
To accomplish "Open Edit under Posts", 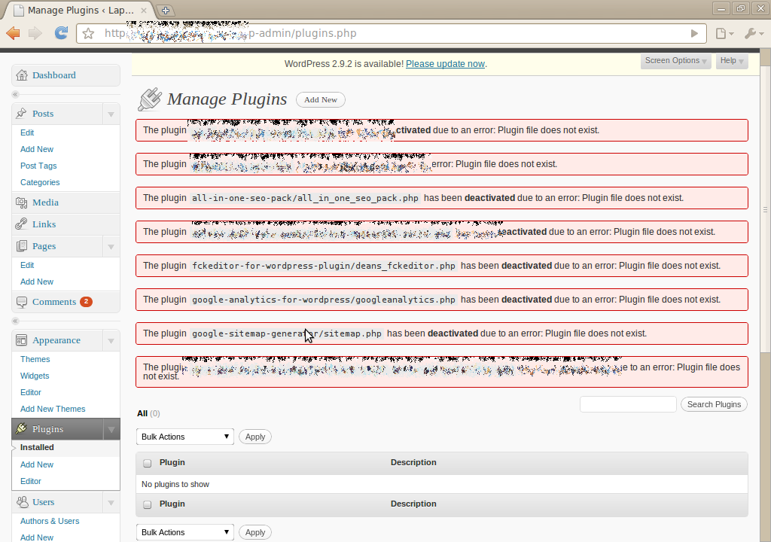I will coord(27,132).
